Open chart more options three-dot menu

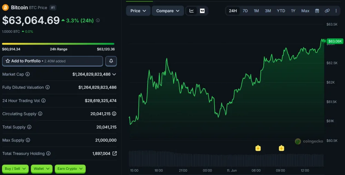coord(336,11)
